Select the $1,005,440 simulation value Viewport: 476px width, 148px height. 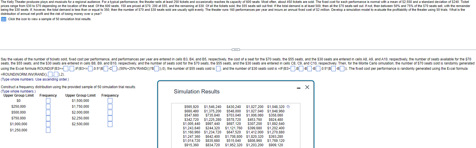(191, 124)
